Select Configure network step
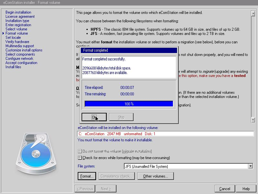The width and height of the screenshot is (258, 194). pyautogui.click(x=19, y=59)
